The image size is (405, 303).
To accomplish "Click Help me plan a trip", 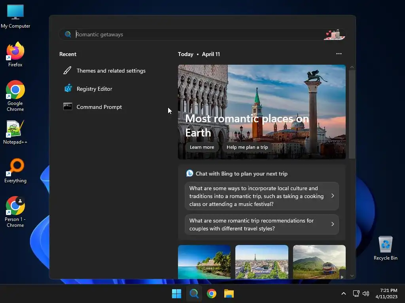I will click(247, 147).
